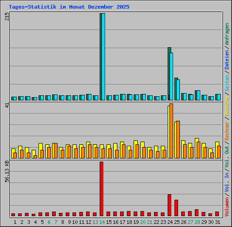Viewport: 232px width, 227px height.
Task: Click day label '6' on x-axis
Action: point(49,222)
